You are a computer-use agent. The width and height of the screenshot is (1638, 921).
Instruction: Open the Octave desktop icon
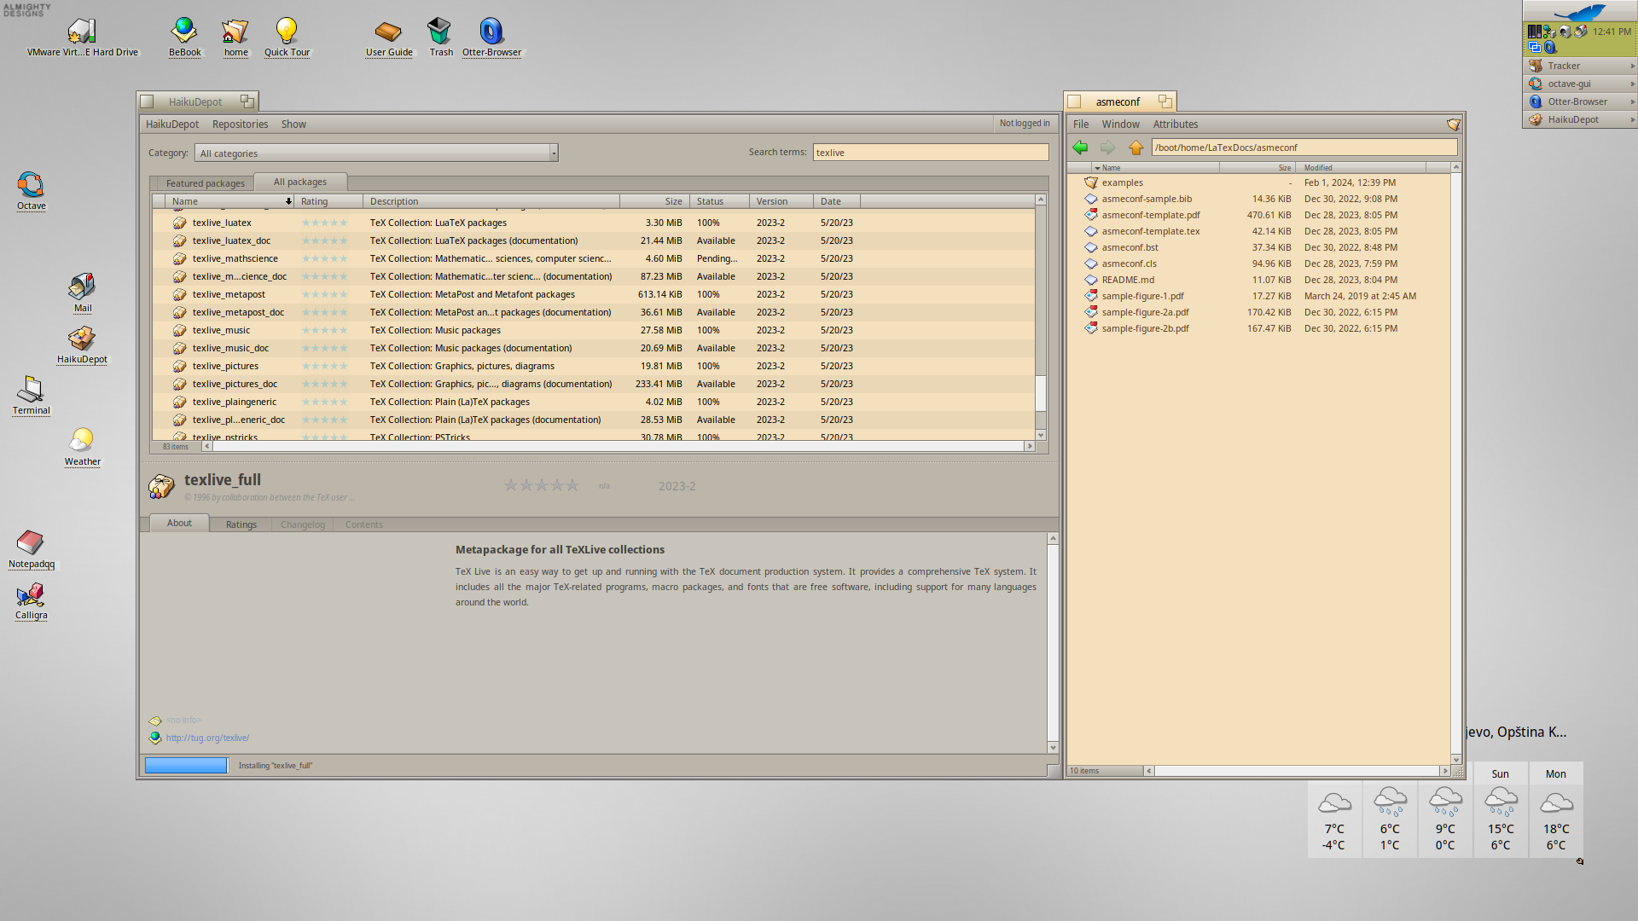click(x=31, y=186)
